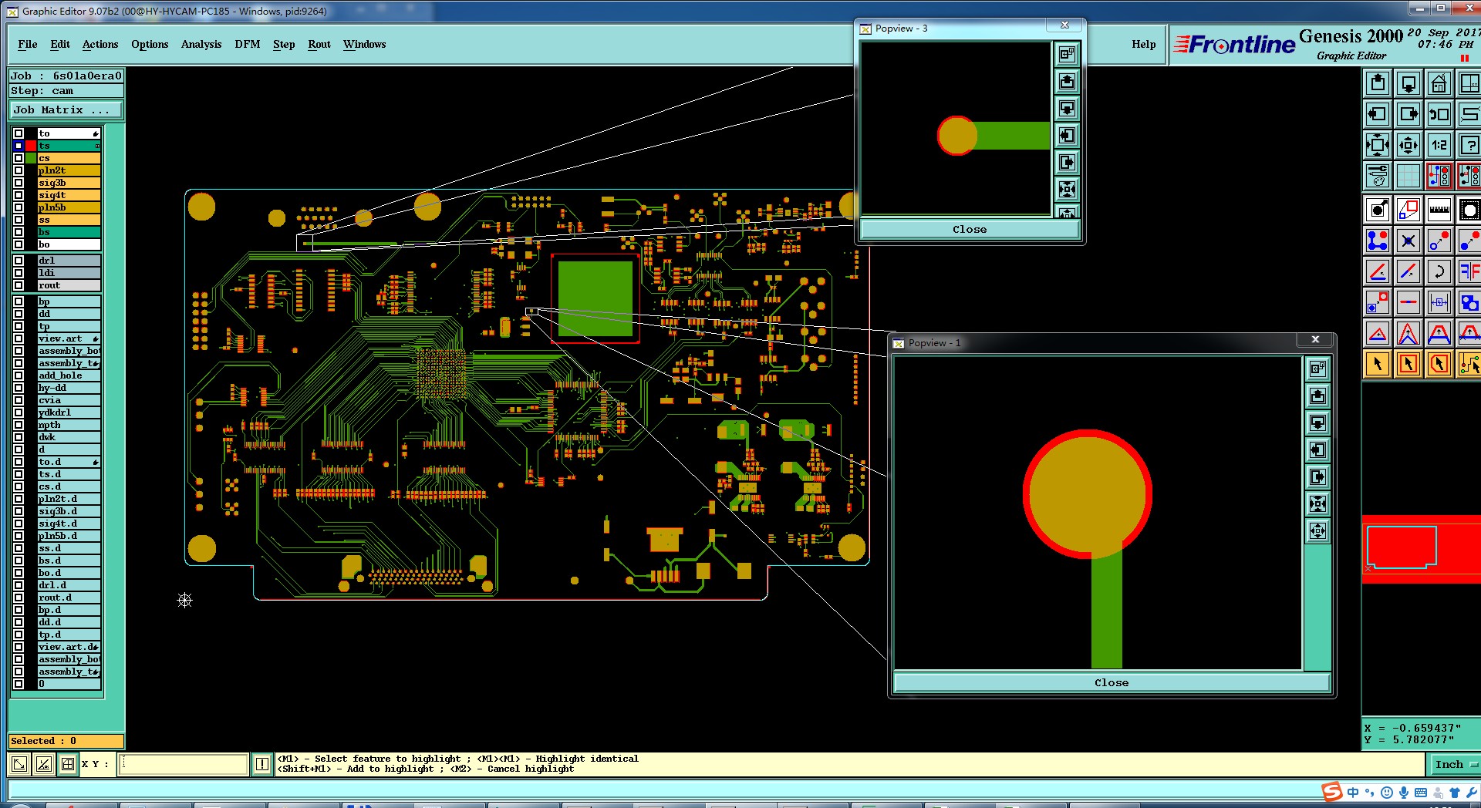Click the Job Matrix button

point(66,110)
